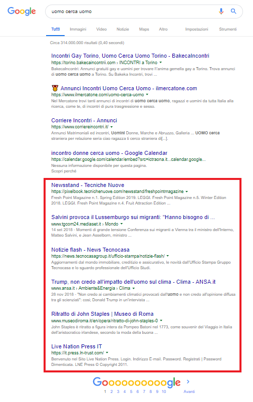This screenshot has width=253, height=402.
Task: Open the Maps tab
Action: click(x=144, y=29)
